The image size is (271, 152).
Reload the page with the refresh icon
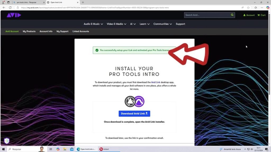pyautogui.click(x=10, y=8)
